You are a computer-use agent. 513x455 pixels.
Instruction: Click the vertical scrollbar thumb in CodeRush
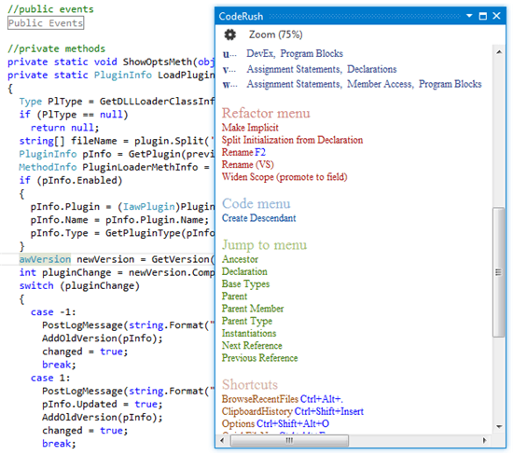point(499,272)
